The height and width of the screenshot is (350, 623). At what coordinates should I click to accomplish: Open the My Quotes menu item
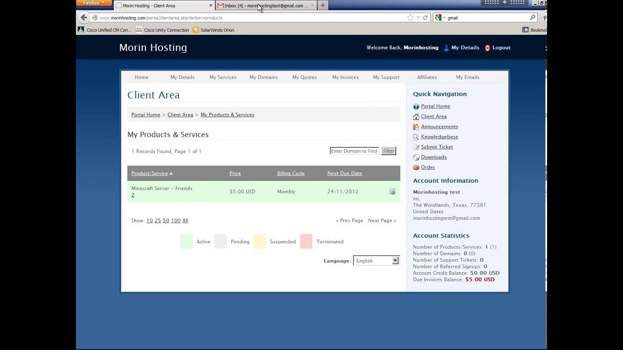point(305,77)
